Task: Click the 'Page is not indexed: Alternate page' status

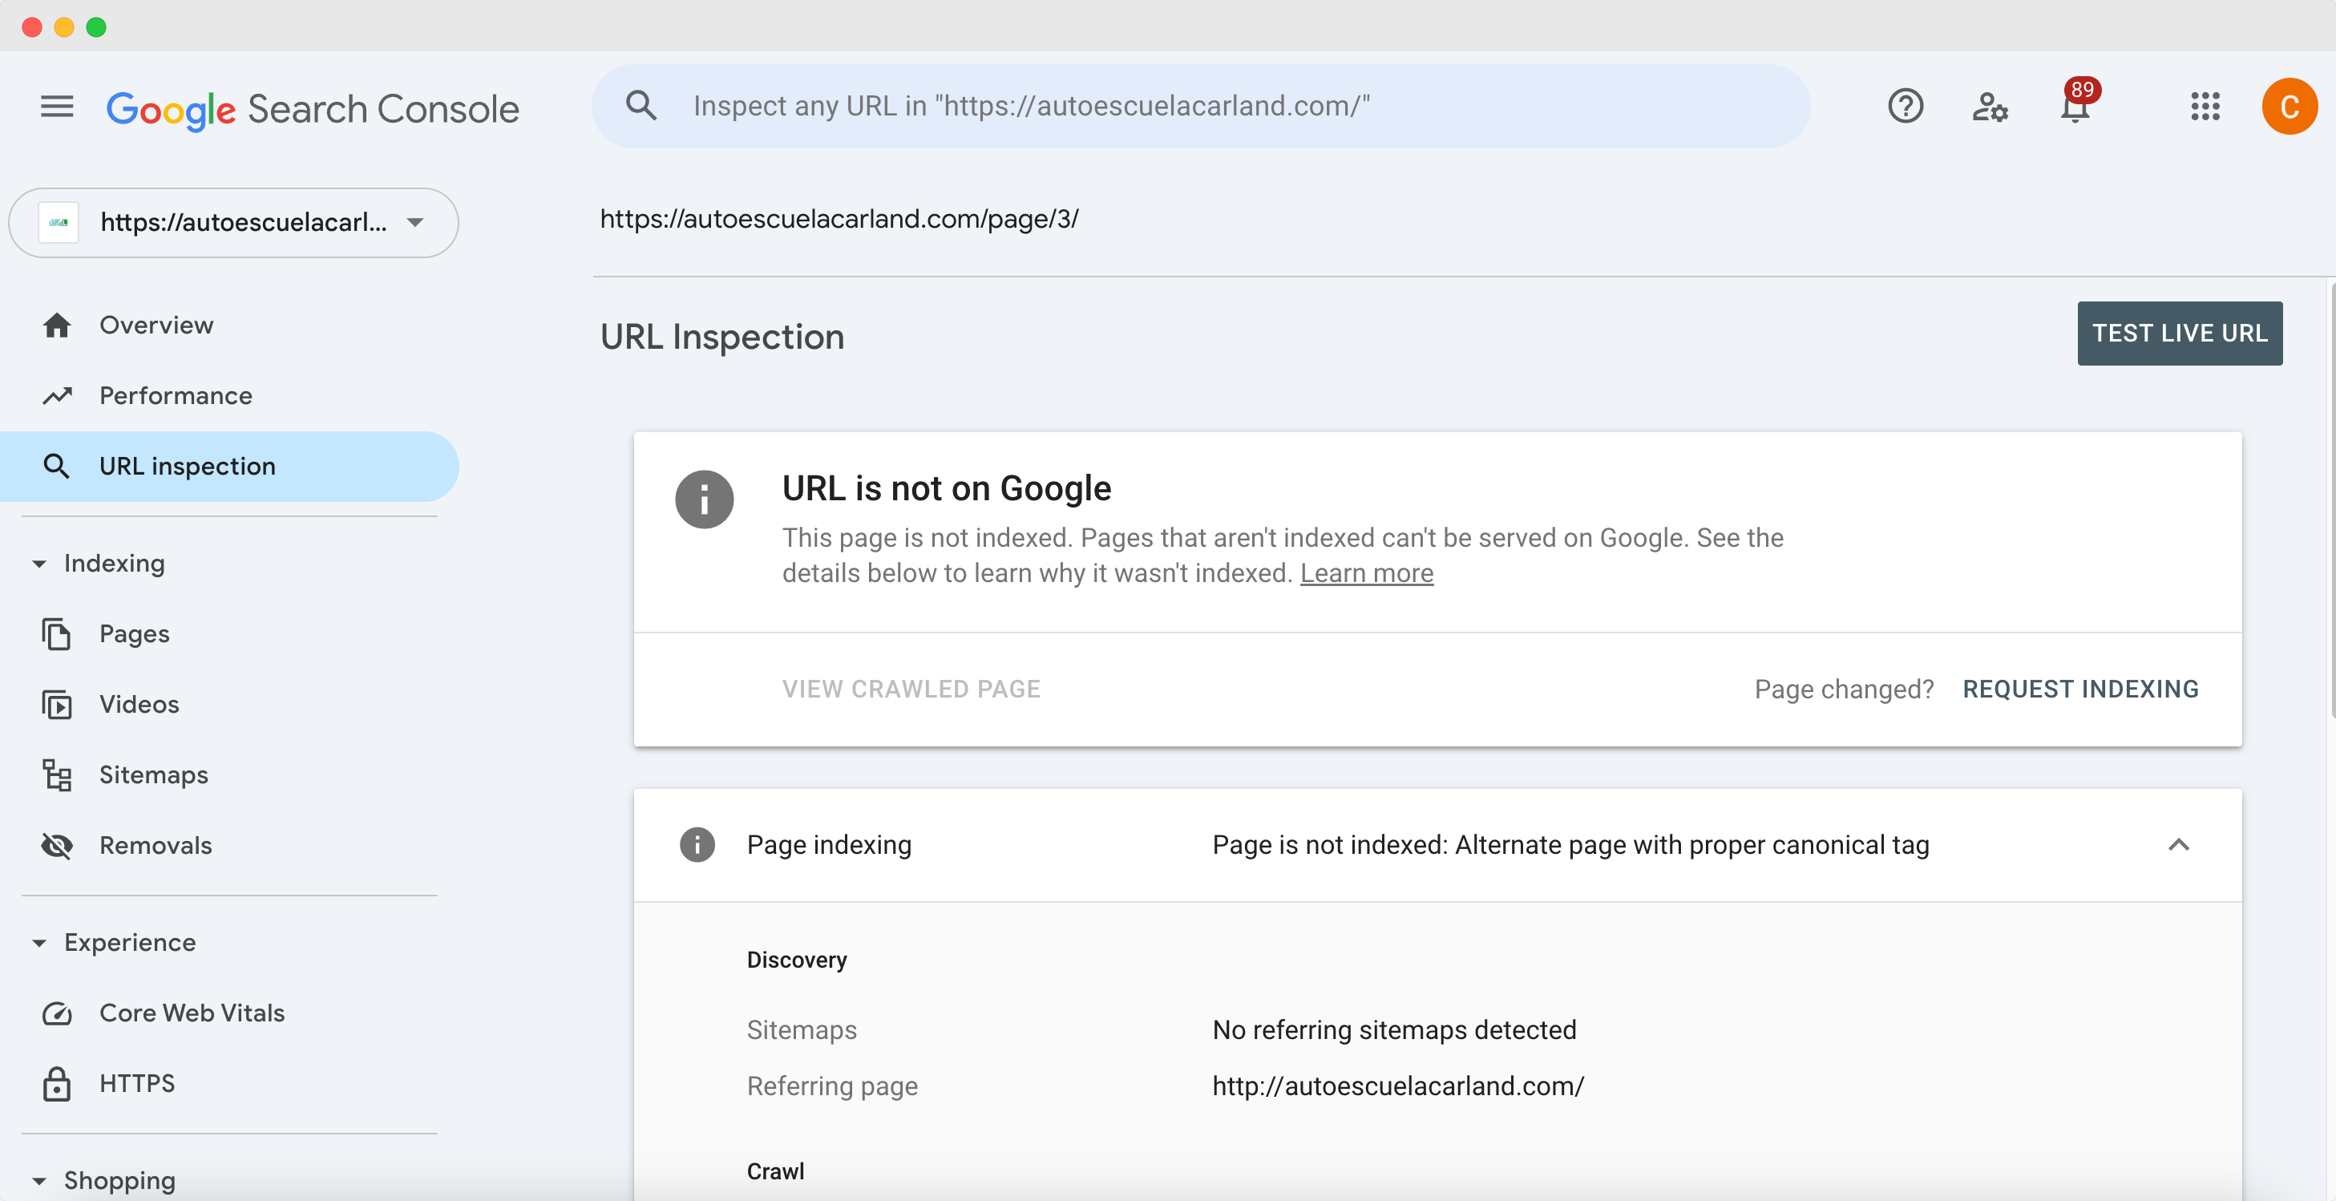Action: (1570, 844)
